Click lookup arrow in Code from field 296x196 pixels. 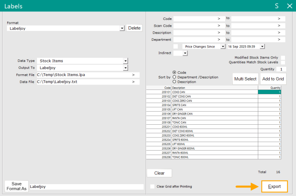(219, 19)
